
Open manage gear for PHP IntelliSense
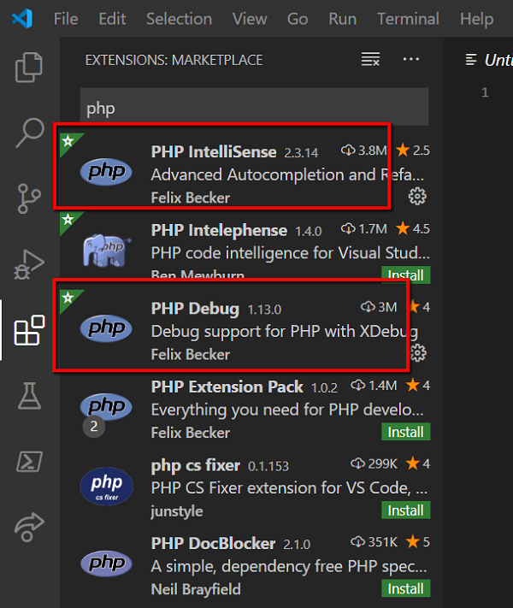point(417,196)
